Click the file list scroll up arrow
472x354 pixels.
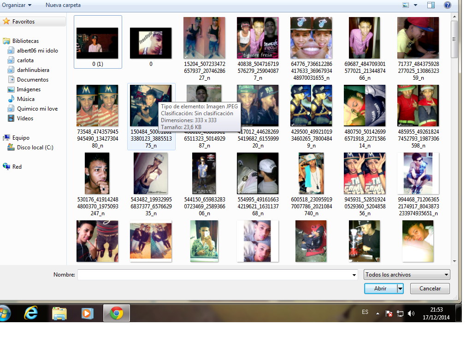(454, 17)
